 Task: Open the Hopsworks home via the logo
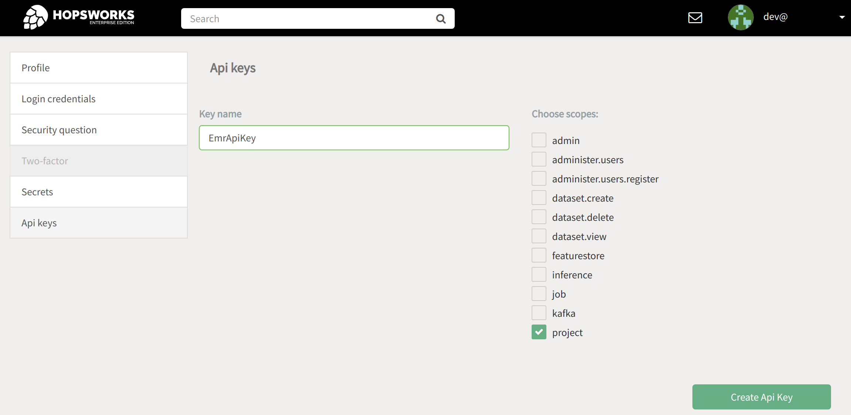click(x=78, y=16)
